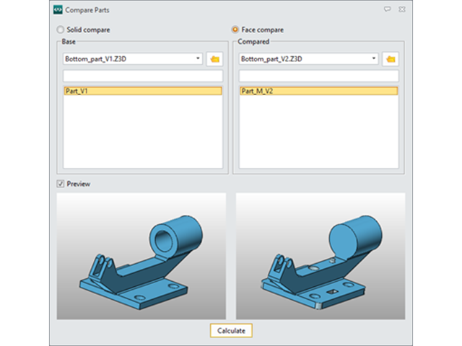Viewport: 462px width, 346px height.
Task: Open Base file dropdown Bottom_part_V1.Z3D
Action: [133, 59]
